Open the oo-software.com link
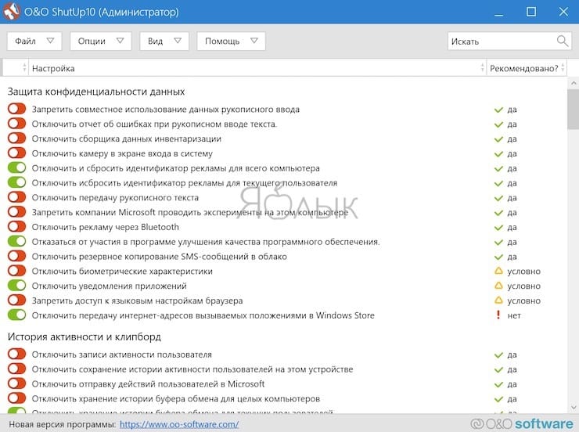The width and height of the screenshot is (579, 432). [179, 424]
